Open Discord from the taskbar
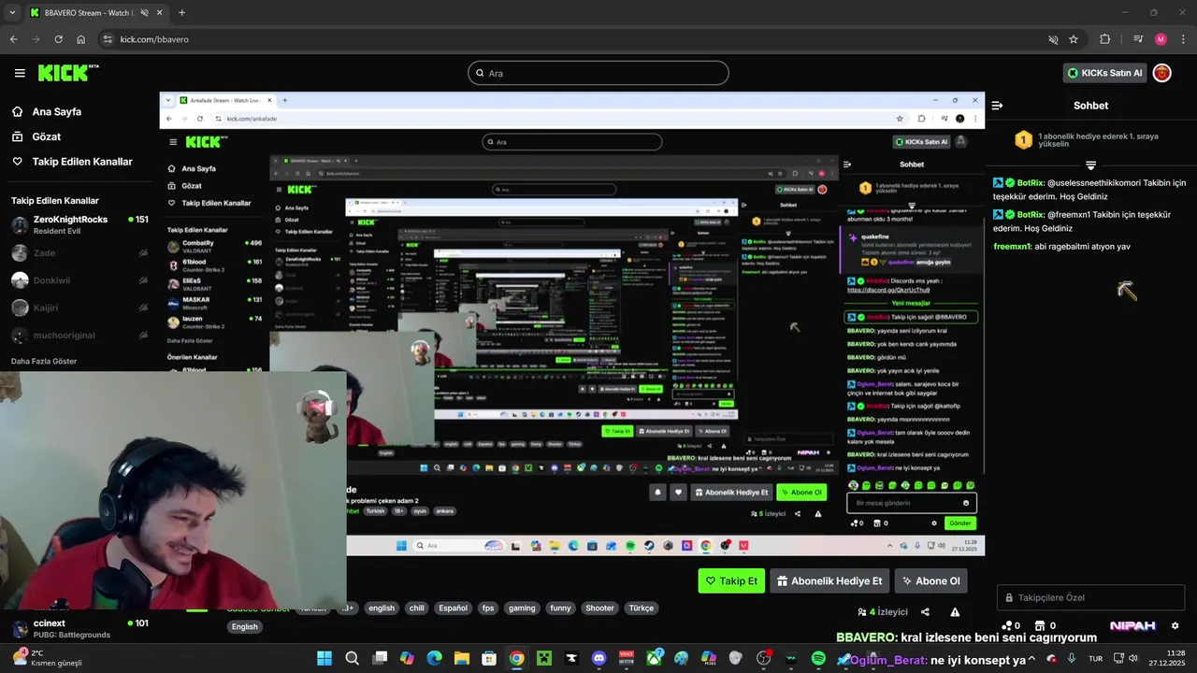 (599, 658)
